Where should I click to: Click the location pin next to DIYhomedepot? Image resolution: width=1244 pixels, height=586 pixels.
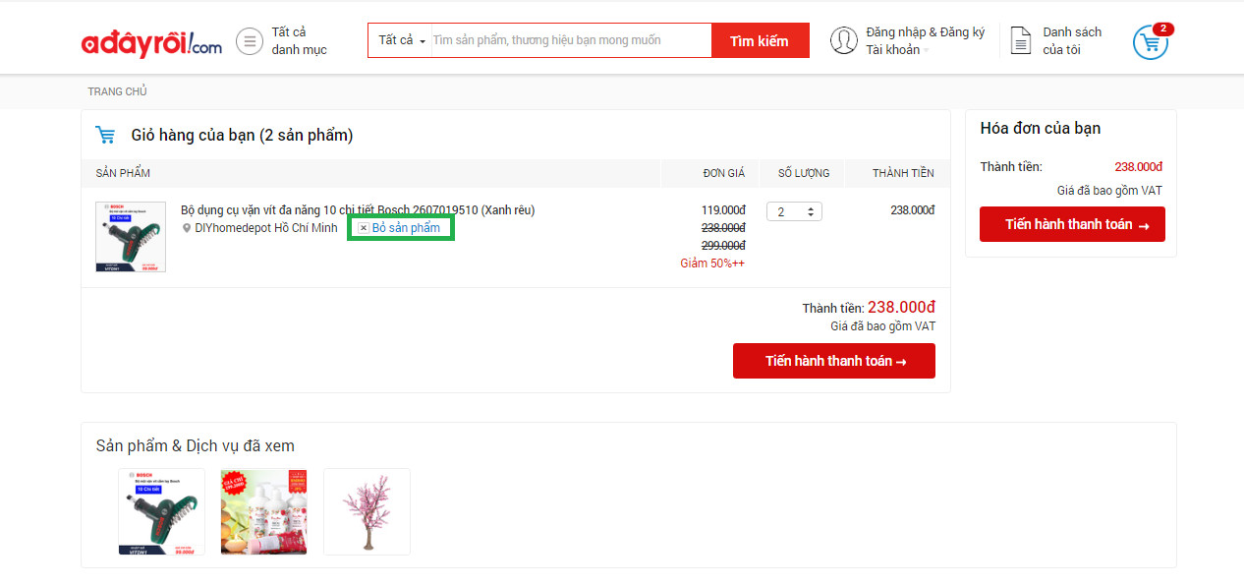point(187,228)
